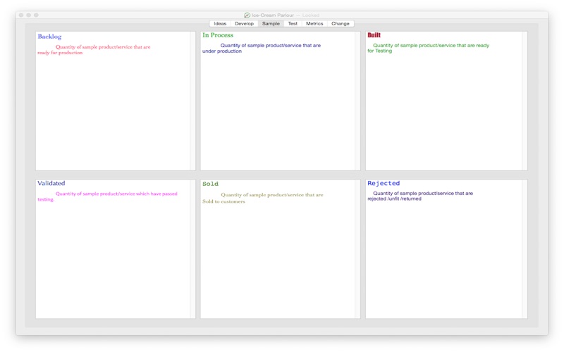Screen dimensions: 564x352
Task: Click the In Process heading
Action: (x=218, y=35)
